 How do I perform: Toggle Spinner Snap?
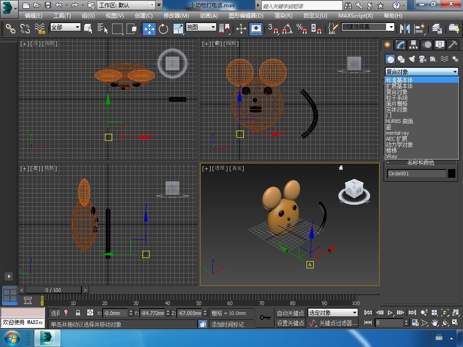click(316, 28)
